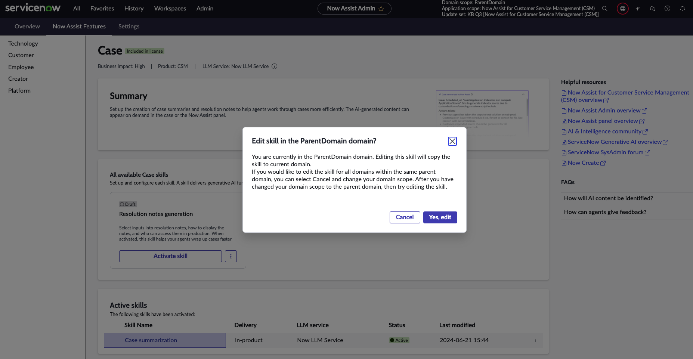The image size is (693, 359).
Task: Expand 'How will AI content be identified?' FAQ
Action: pos(627,199)
